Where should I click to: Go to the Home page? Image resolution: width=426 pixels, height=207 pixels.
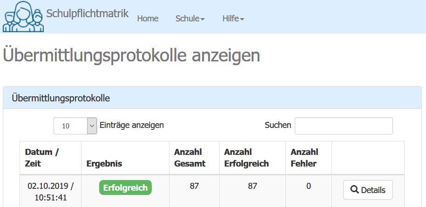point(148,19)
